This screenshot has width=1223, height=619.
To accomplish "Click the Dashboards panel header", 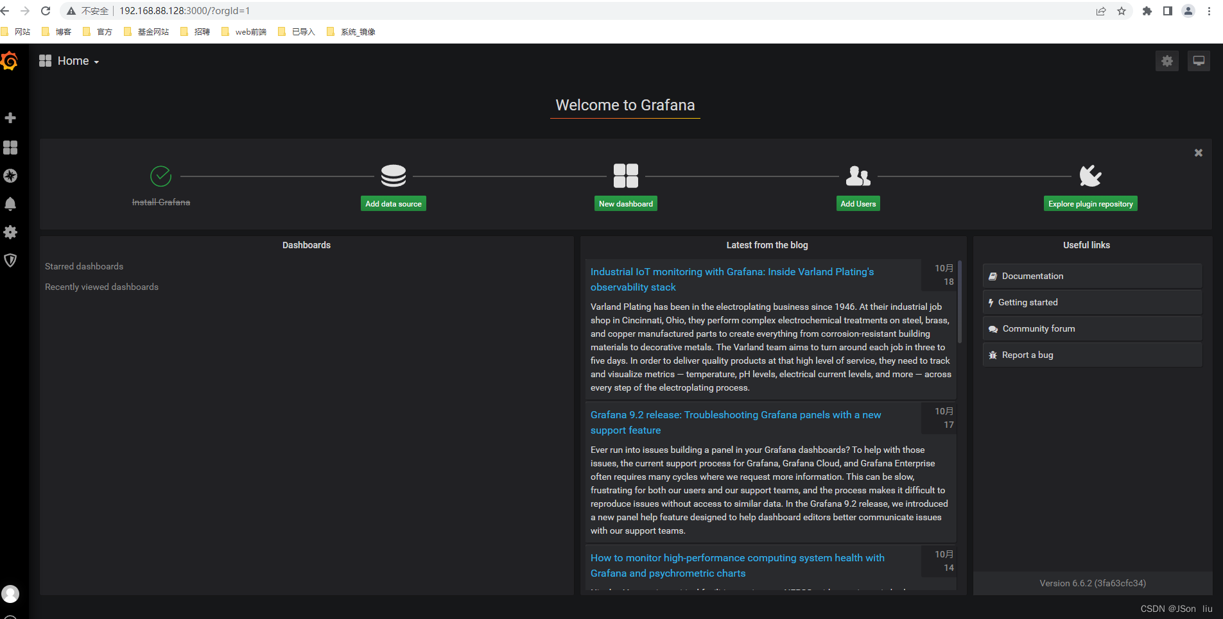I will pyautogui.click(x=306, y=245).
